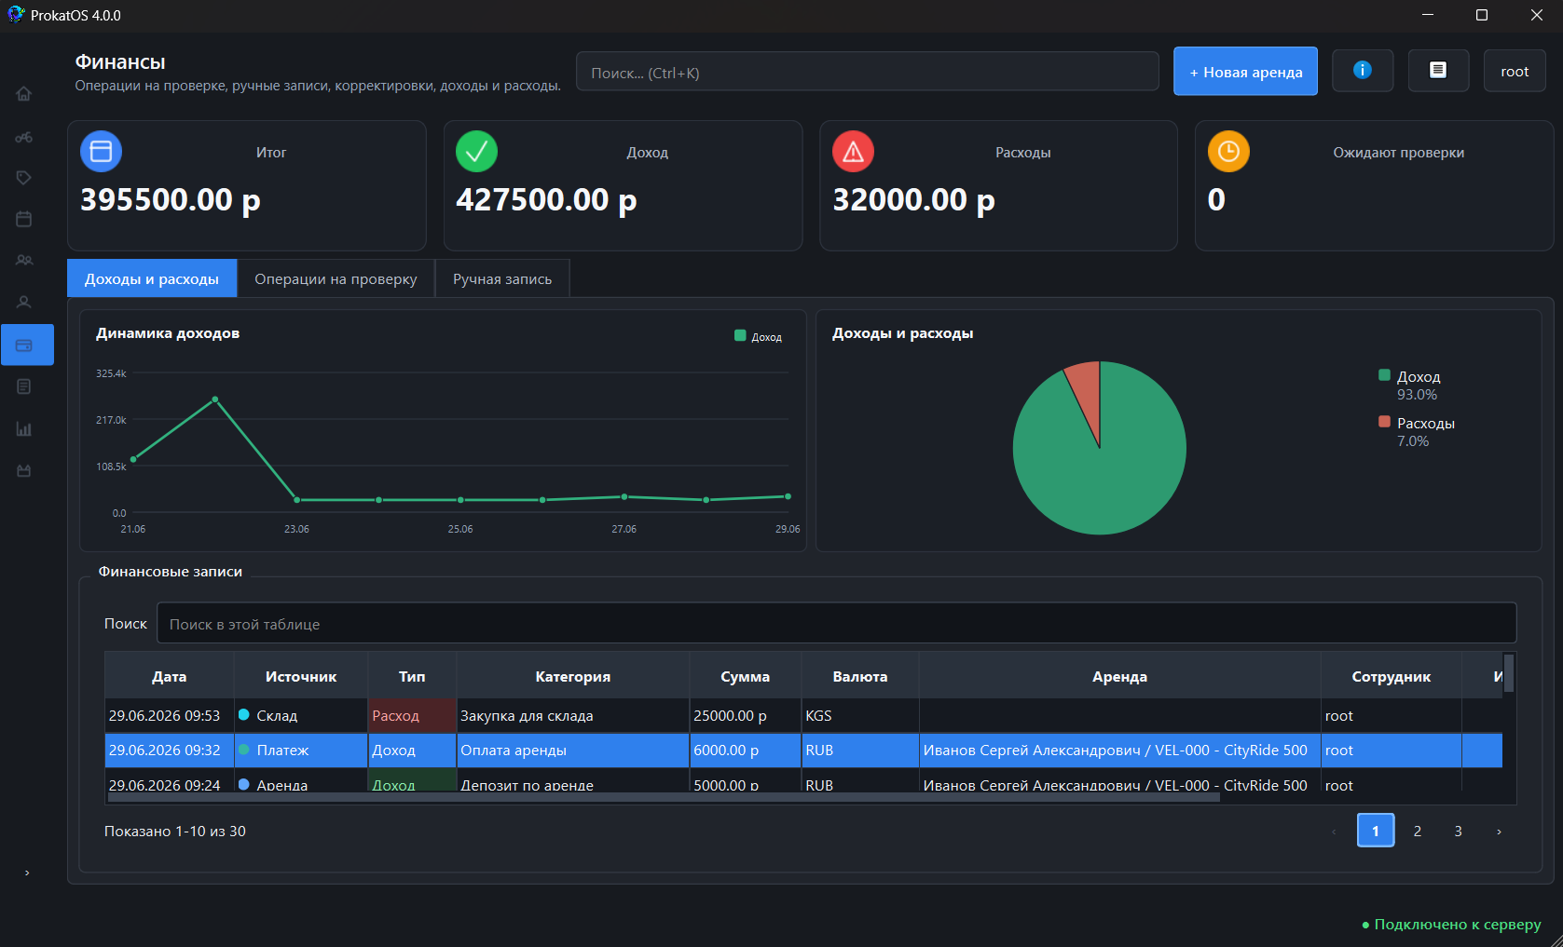Focus the global search field
This screenshot has height=947, width=1563.
click(x=867, y=72)
